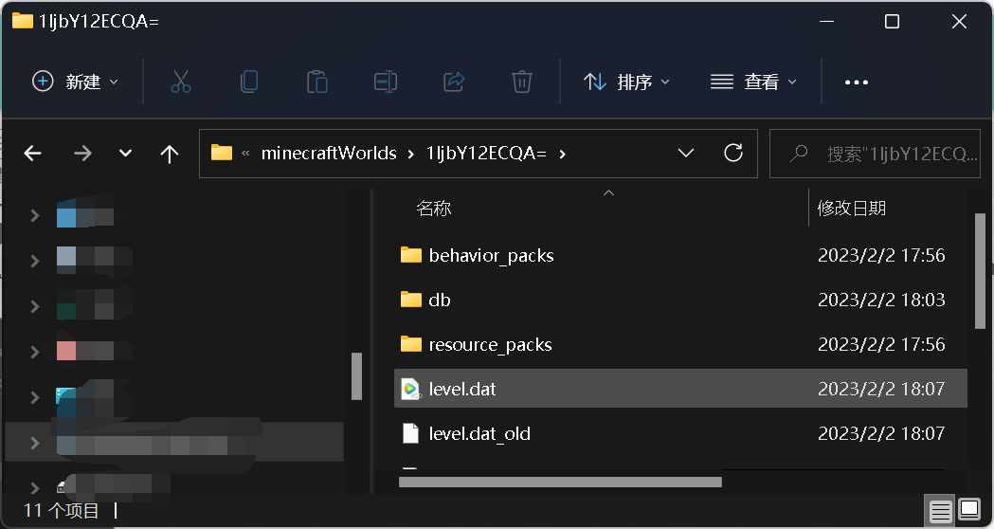
Task: Open recent locations dropdown chevron
Action: 125,153
